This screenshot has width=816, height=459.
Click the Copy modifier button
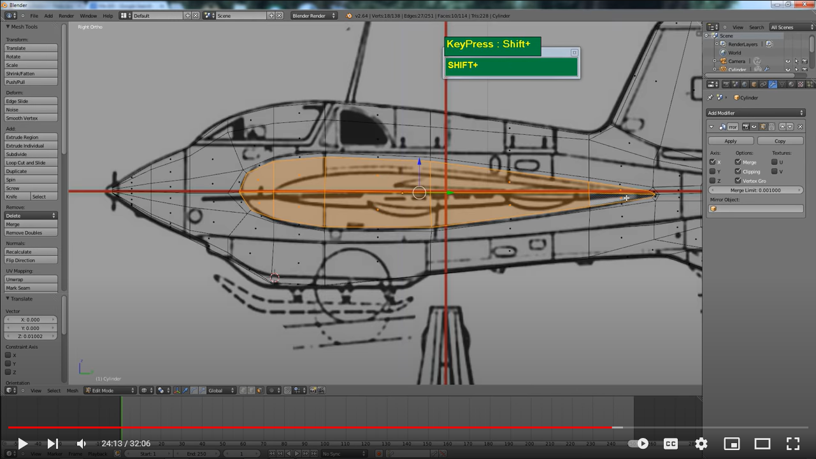[780, 141]
